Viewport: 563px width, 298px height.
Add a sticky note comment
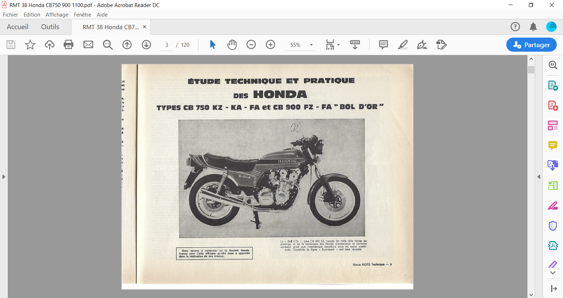click(384, 45)
